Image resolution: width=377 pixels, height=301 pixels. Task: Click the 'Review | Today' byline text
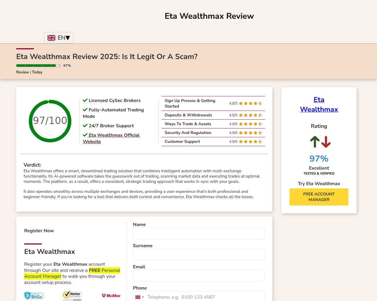coord(29,72)
